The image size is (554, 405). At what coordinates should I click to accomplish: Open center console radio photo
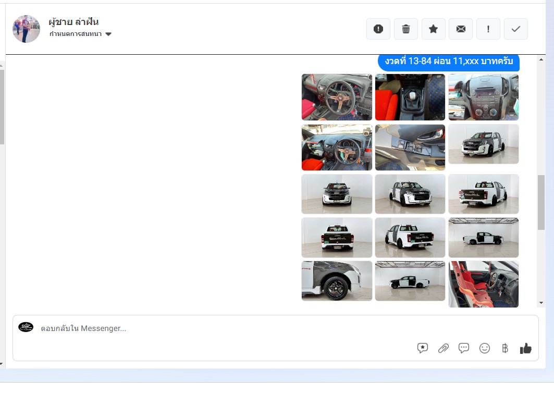click(x=484, y=97)
